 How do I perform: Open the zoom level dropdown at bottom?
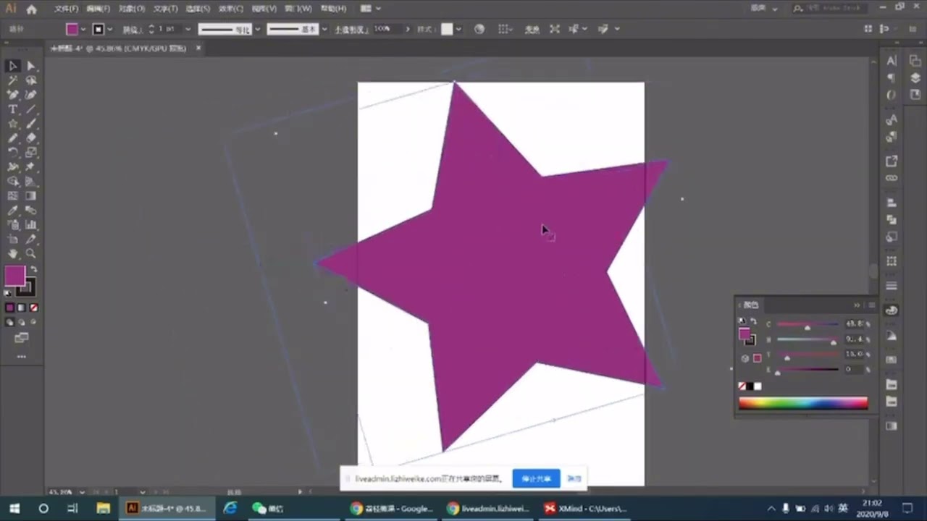81,491
